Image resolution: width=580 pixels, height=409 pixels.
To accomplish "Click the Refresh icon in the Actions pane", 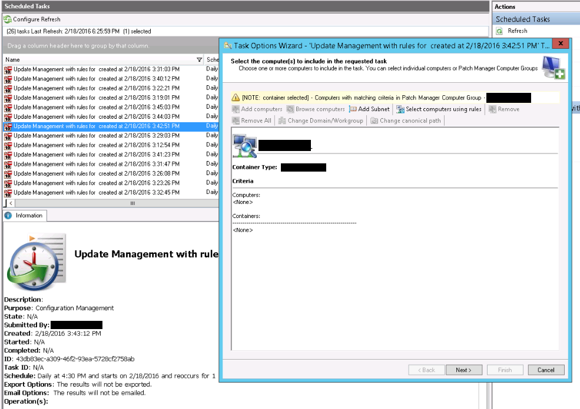I will coord(499,31).
